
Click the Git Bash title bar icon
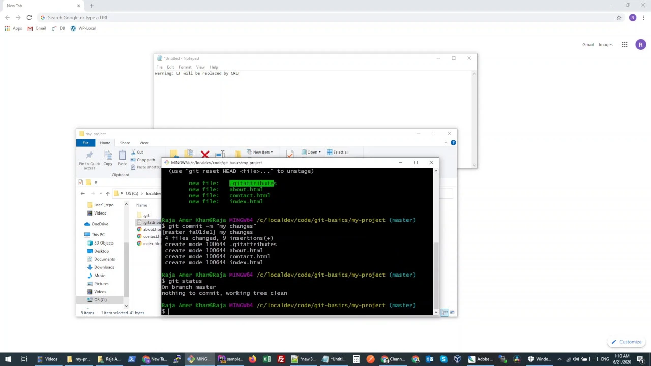[166, 163]
